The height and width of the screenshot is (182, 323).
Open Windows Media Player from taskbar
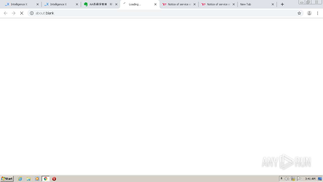[x=37, y=179]
